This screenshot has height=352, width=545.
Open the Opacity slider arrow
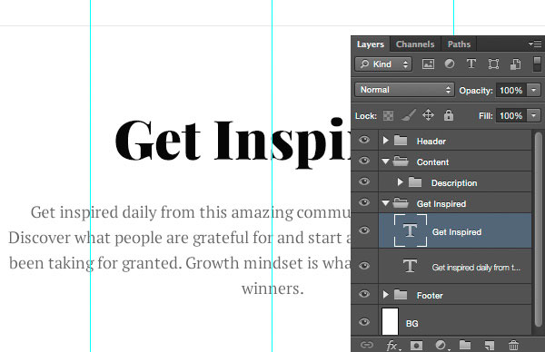coord(534,90)
